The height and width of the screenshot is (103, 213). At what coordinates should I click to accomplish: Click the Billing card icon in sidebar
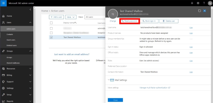pyautogui.click(x=3, y=75)
